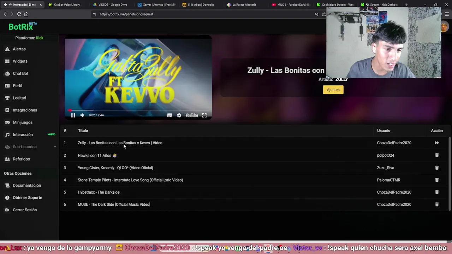The image size is (452, 254).
Task: Switch to KickBot Voice Library tab
Action: tap(67, 5)
